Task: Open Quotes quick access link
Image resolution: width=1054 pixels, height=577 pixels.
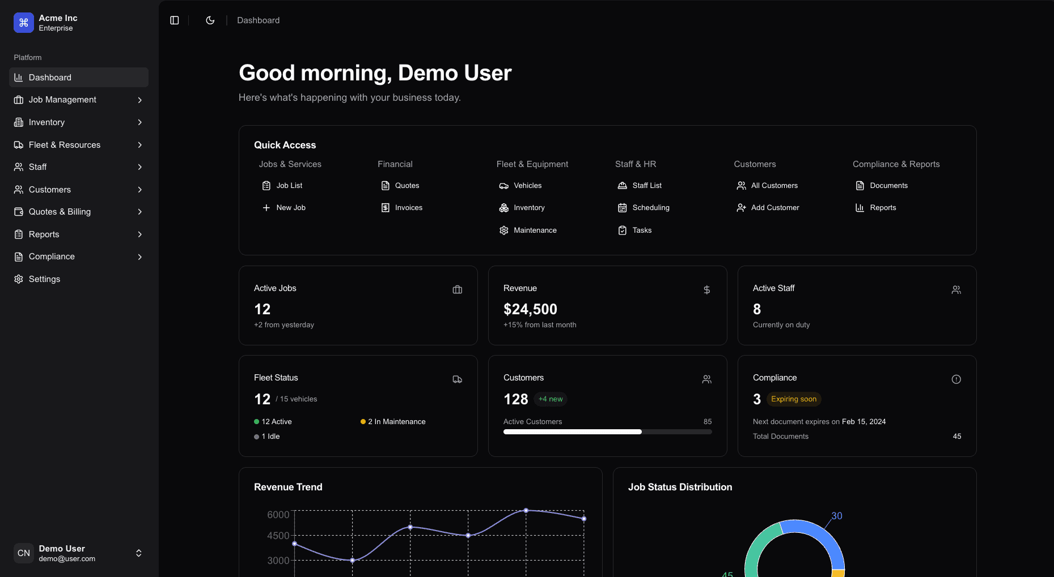Action: [400, 186]
